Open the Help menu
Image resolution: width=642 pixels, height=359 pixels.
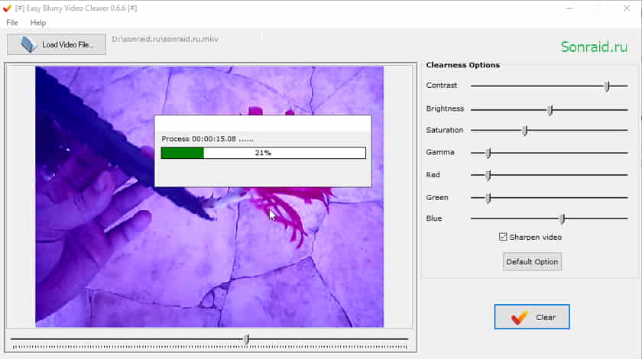point(38,22)
